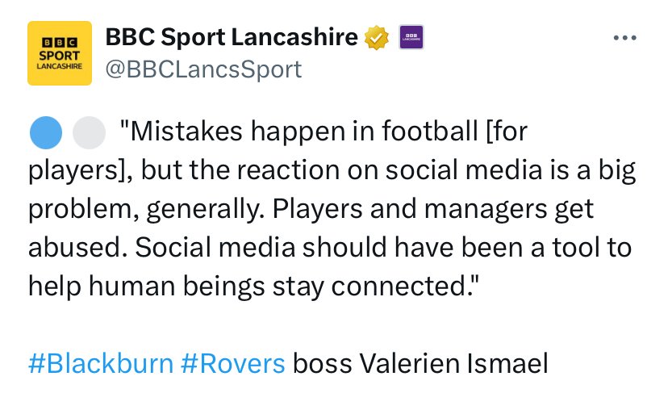
Task: Open the BBC Sport Lancashire profile avatar
Action: pyautogui.click(x=60, y=52)
